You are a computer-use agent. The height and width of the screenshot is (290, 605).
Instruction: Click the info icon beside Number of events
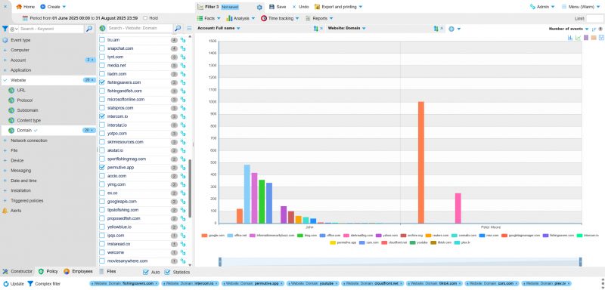[600, 29]
